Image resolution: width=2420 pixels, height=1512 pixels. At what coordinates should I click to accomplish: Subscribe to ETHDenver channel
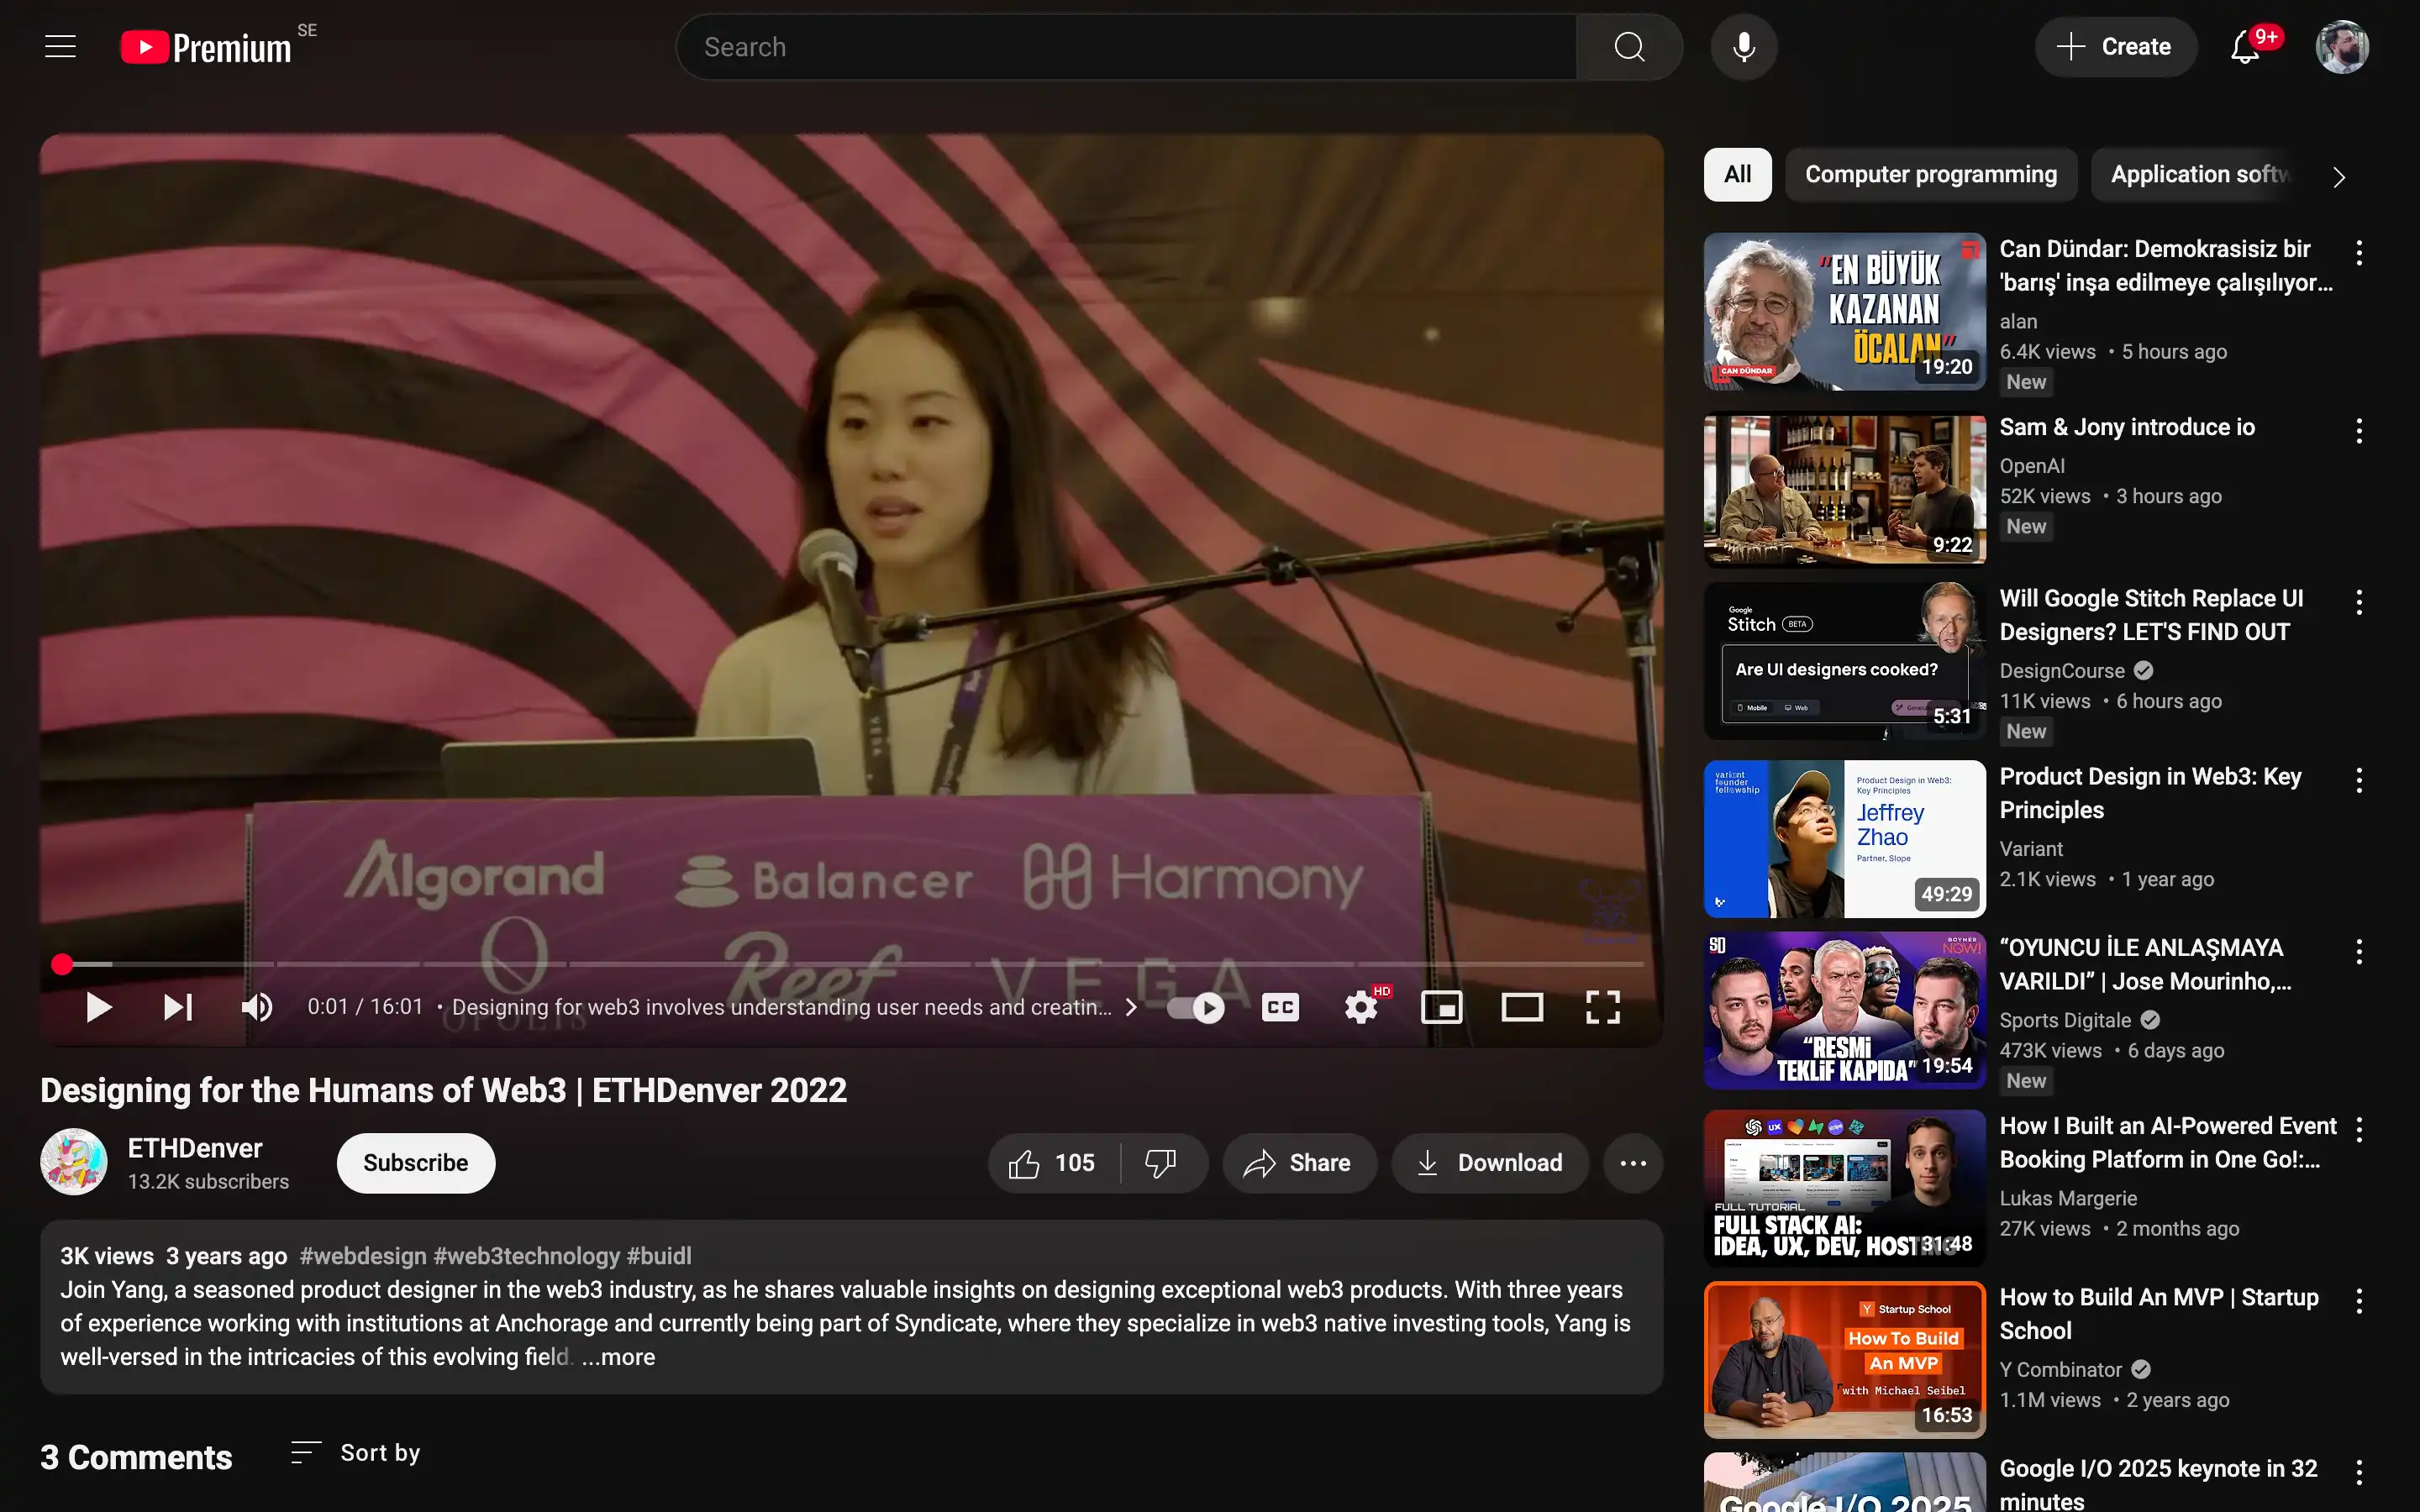[416, 1163]
